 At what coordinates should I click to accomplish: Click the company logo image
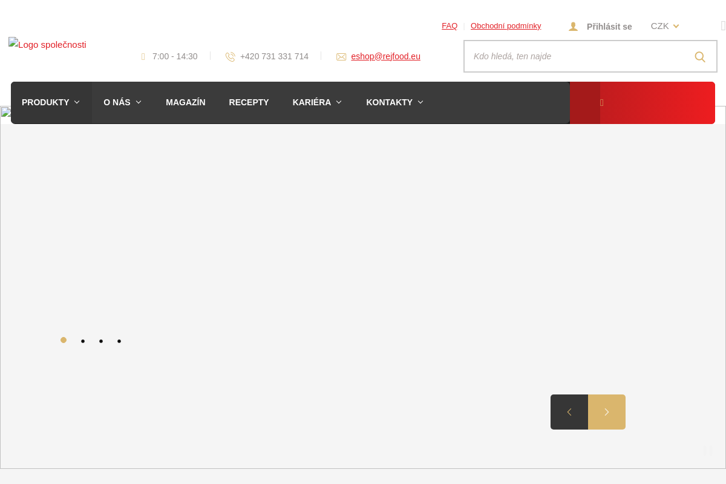(47, 45)
